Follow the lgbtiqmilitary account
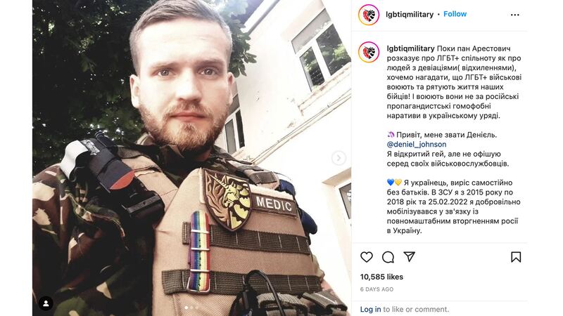Image resolution: width=563 pixels, height=316 pixels. (x=455, y=14)
